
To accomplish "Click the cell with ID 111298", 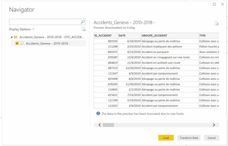I will pyautogui.click(x=106, y=47).
